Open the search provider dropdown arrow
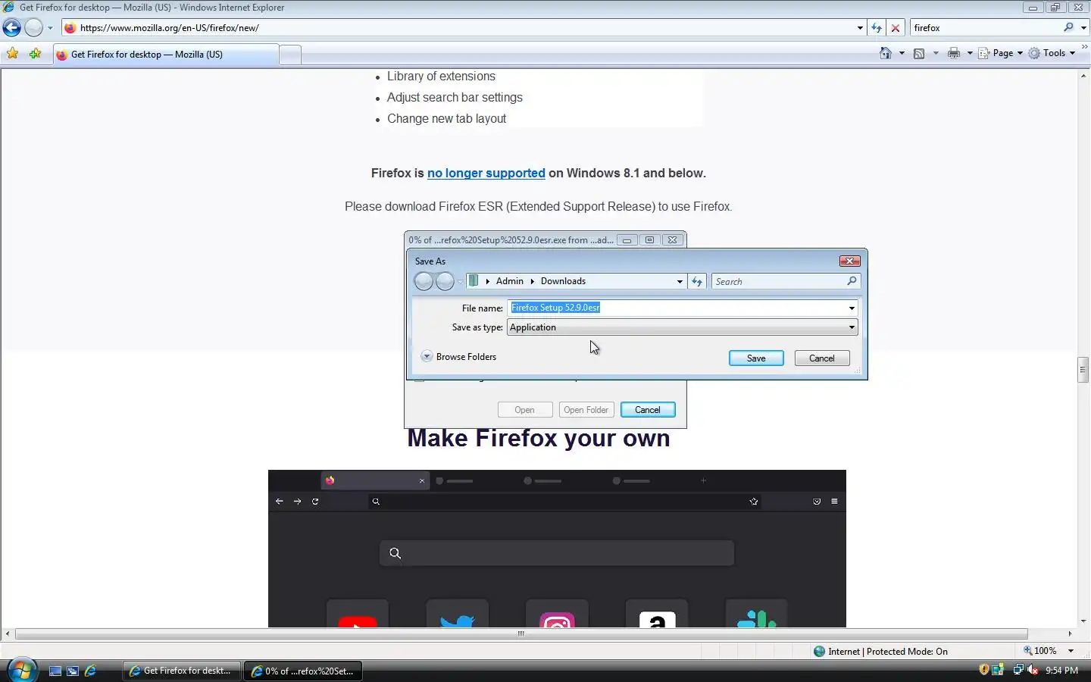The image size is (1091, 682). coord(1083,28)
